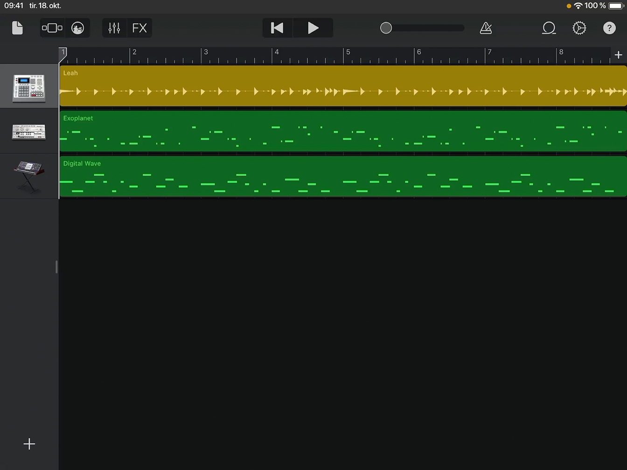Image resolution: width=627 pixels, height=470 pixels.
Task: Open track controls mixer icon
Action: tap(114, 28)
